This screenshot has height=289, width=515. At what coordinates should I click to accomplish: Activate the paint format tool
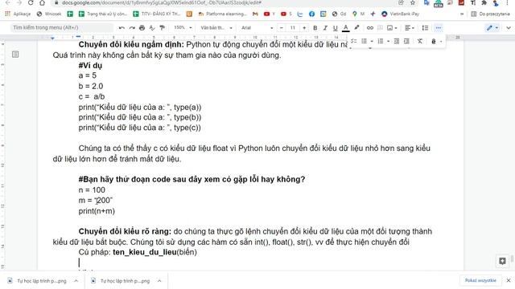162,28
